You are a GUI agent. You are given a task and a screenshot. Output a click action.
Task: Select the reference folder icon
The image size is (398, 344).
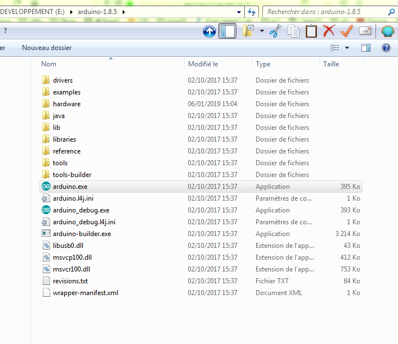click(46, 151)
